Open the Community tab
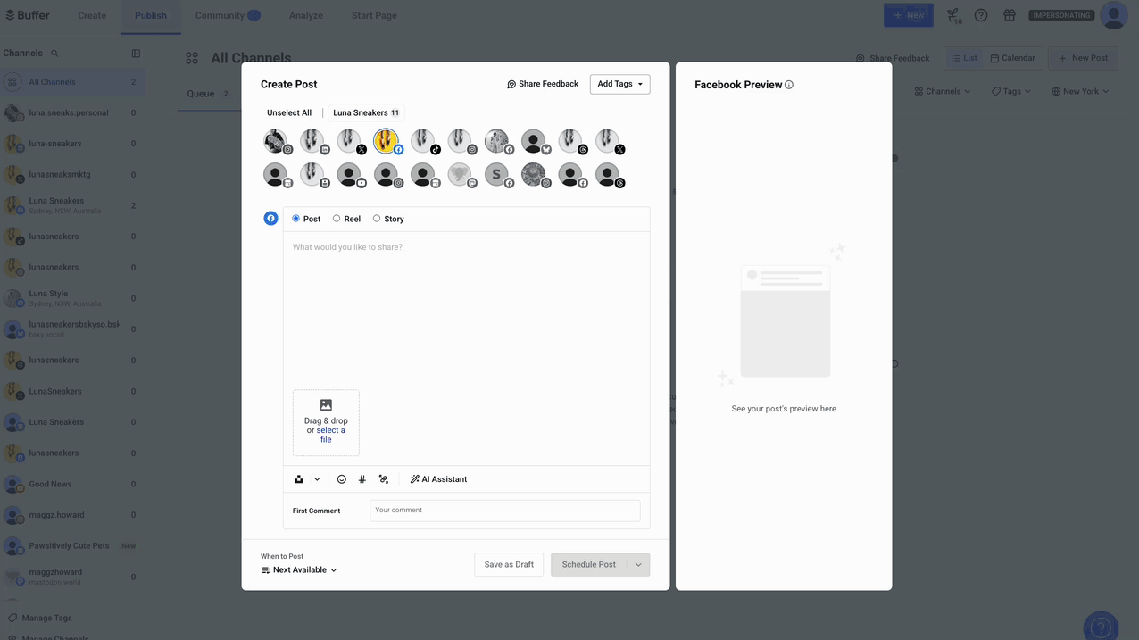Viewport: 1139px width, 640px height. click(x=228, y=15)
